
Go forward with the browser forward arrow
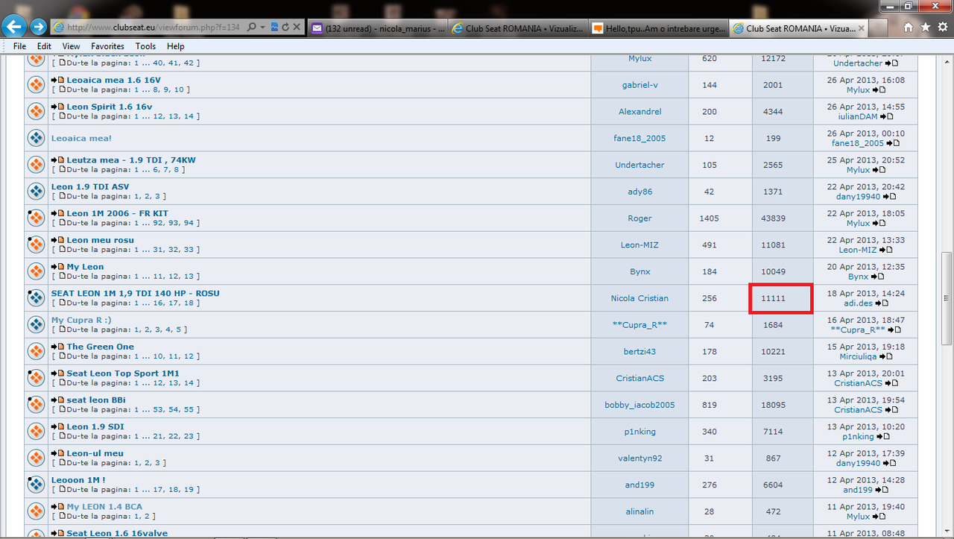[38, 27]
